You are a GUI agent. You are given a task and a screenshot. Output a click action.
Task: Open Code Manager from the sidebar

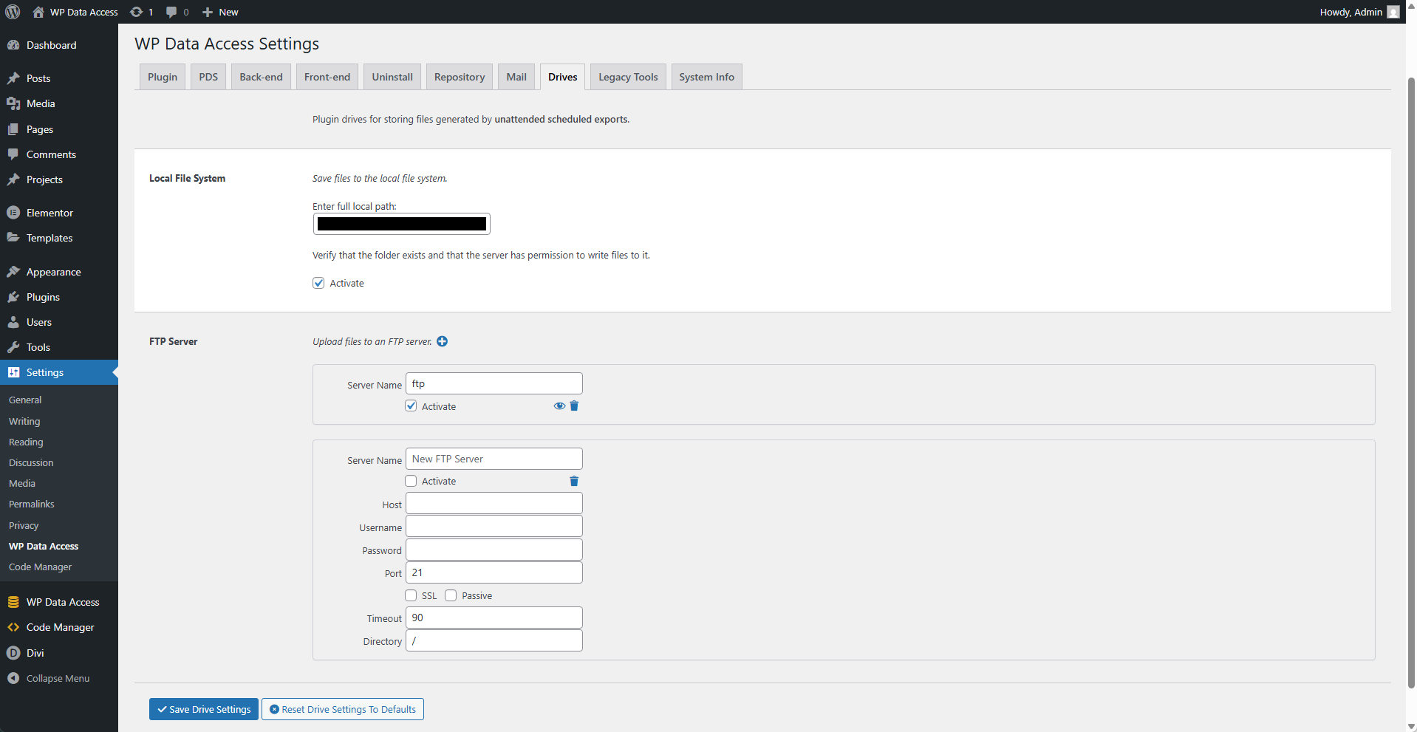click(x=59, y=627)
